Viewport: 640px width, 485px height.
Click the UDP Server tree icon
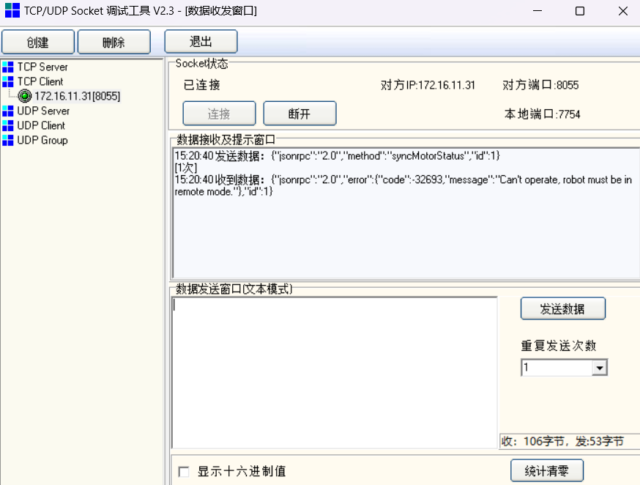[8, 111]
